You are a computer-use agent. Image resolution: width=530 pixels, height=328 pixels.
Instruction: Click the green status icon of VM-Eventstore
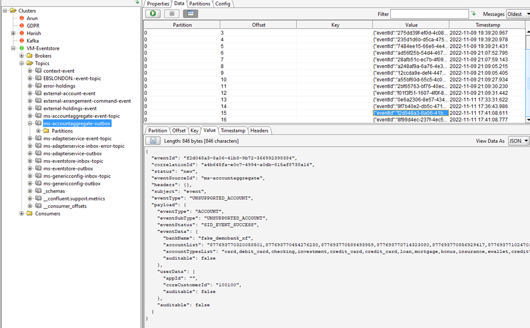pyautogui.click(x=22, y=48)
